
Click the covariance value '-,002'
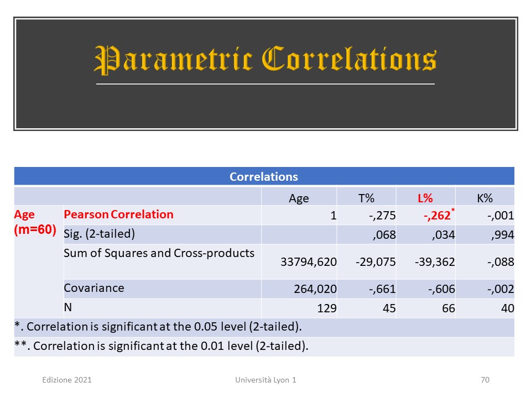(501, 289)
